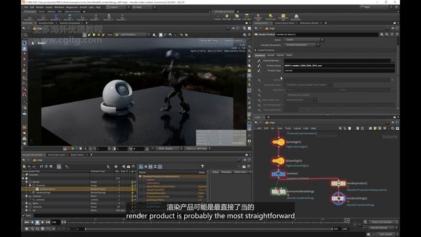Open viewport display options icon
421x237 pixels.
coord(244,35)
